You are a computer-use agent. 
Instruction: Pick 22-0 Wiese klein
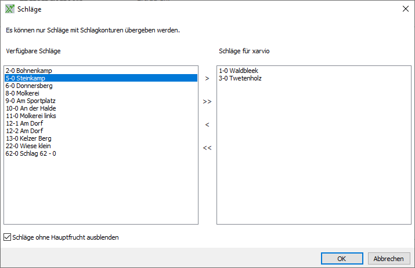click(28, 146)
